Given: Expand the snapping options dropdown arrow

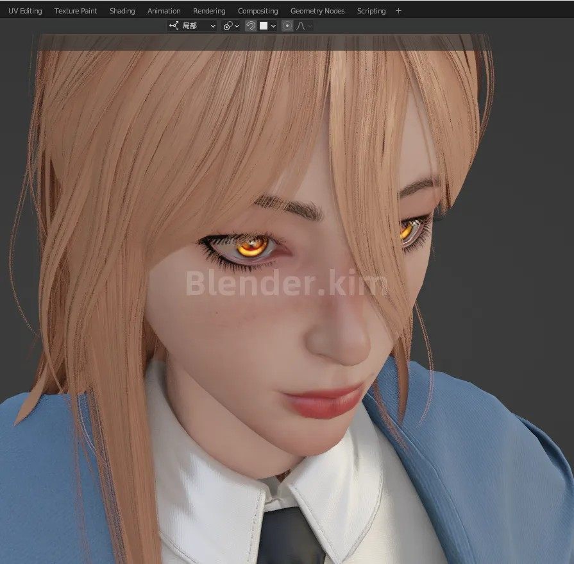Looking at the screenshot, I should (273, 26).
